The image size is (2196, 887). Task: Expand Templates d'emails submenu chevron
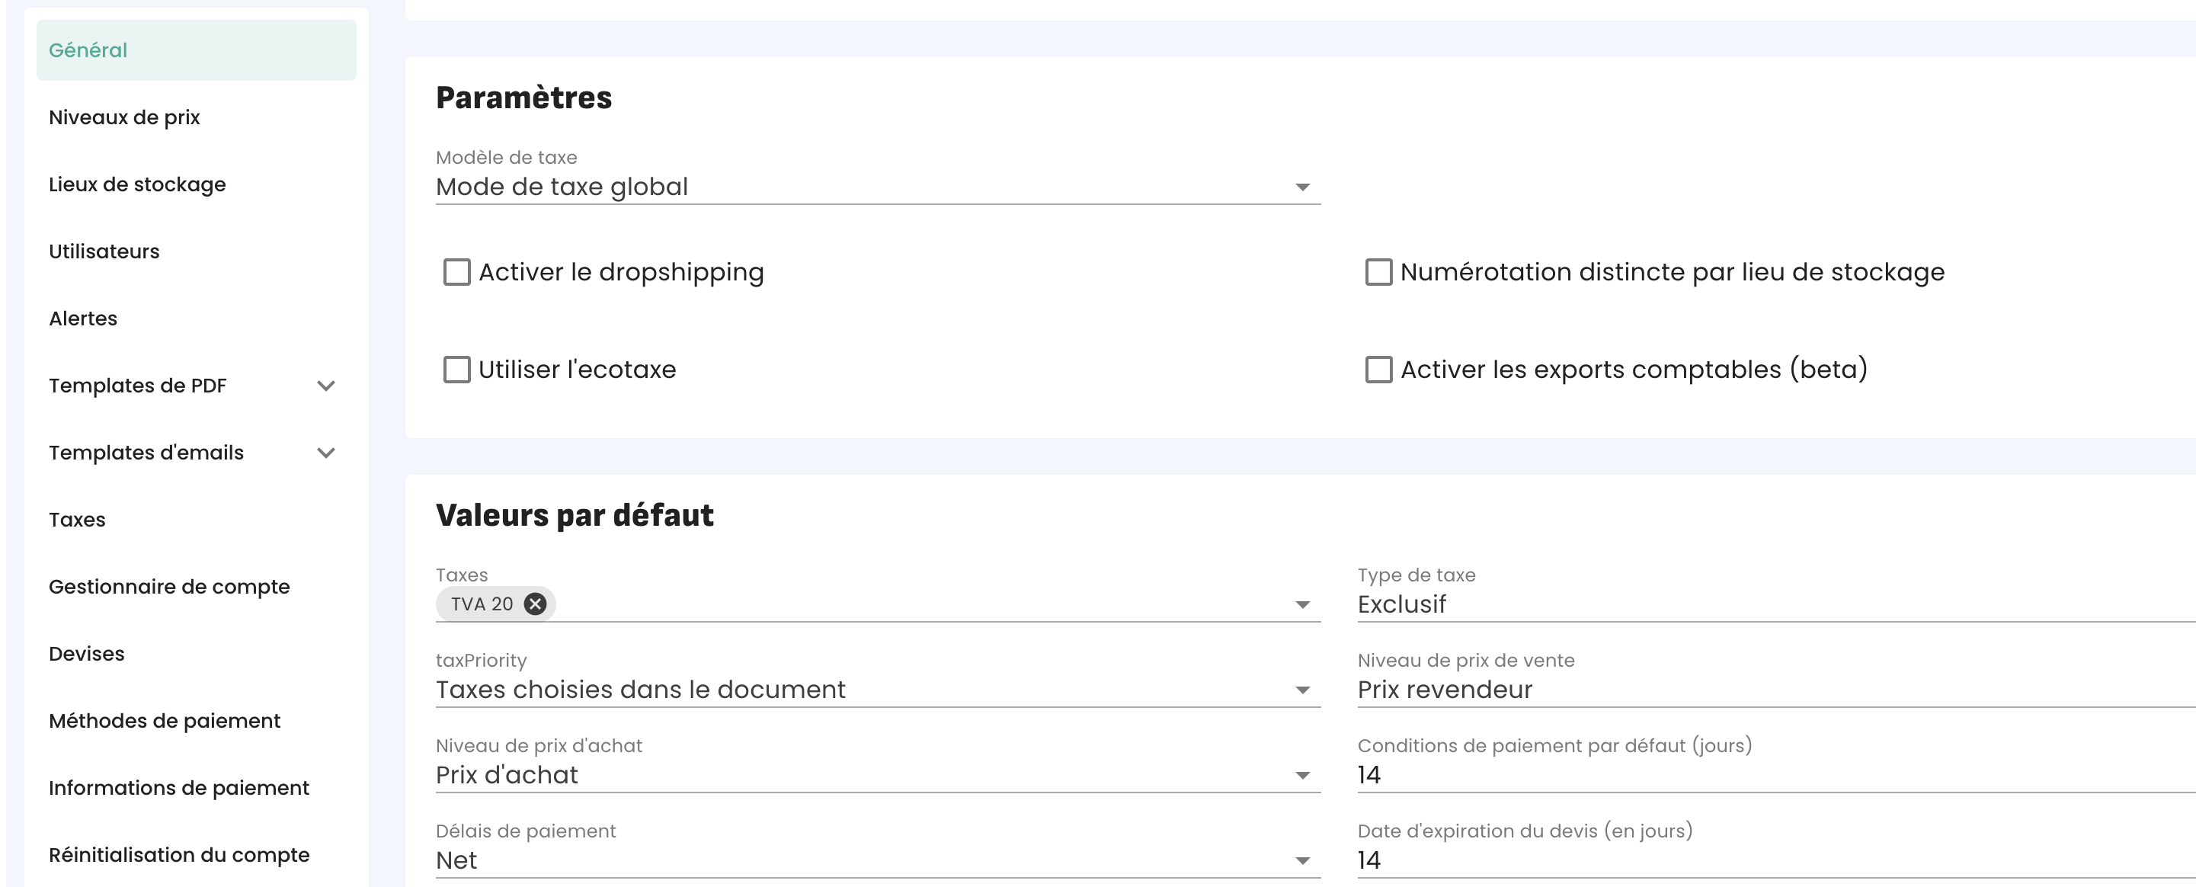click(325, 453)
